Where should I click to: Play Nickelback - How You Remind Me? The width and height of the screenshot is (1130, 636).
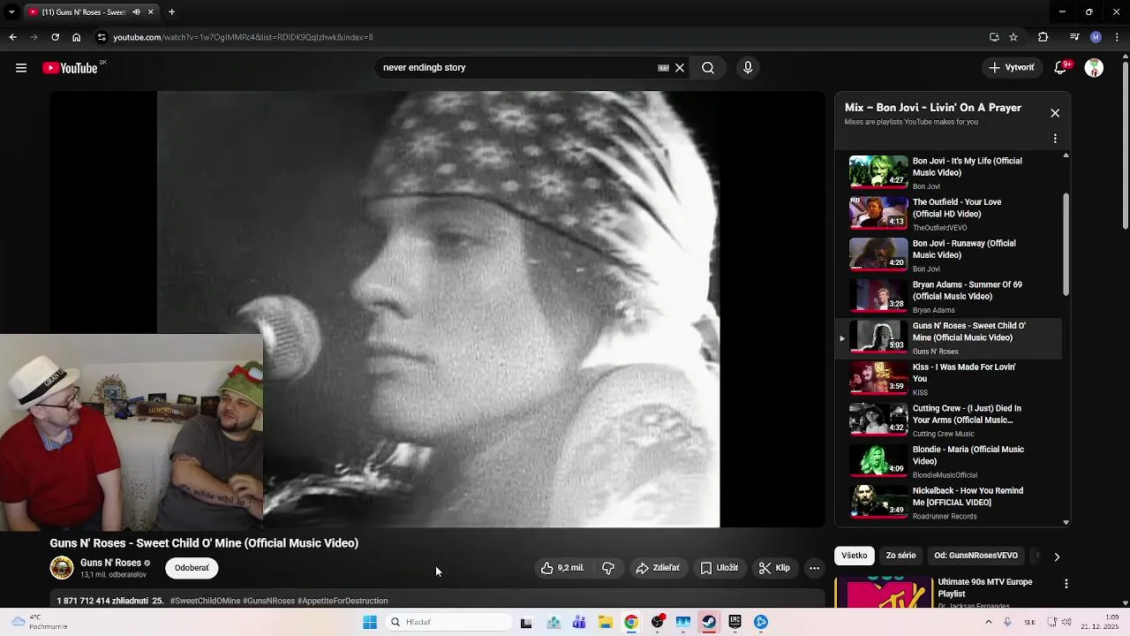[949, 503]
